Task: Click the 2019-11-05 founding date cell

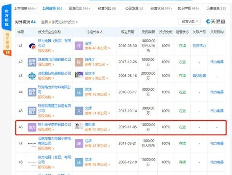Action: point(128,127)
